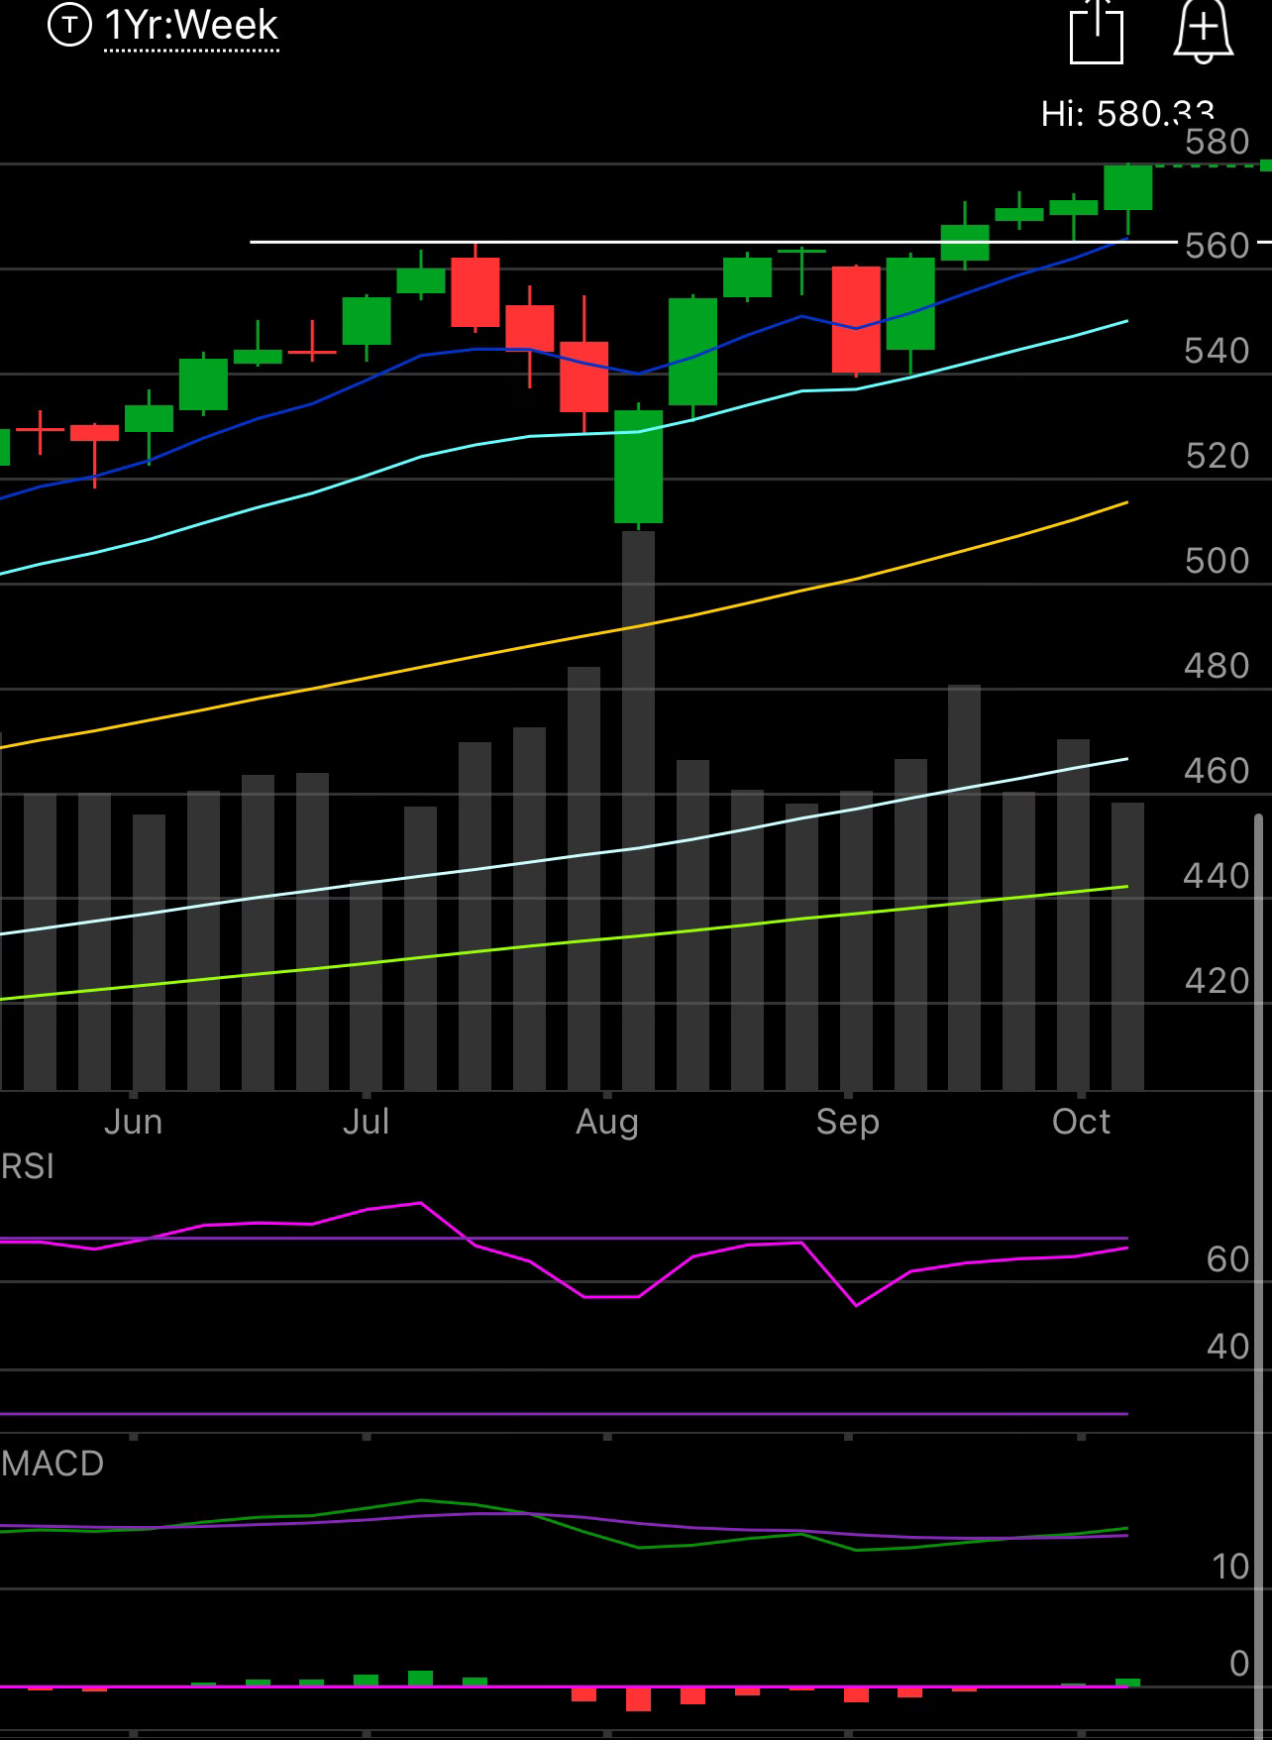1272x1740 pixels.
Task: Select the 580 price axis label
Action: click(1217, 142)
